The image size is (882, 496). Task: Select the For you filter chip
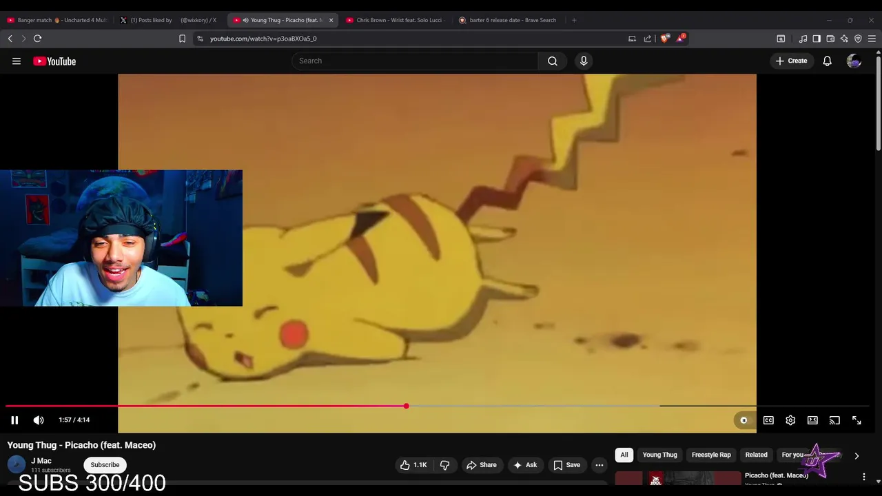point(792,455)
